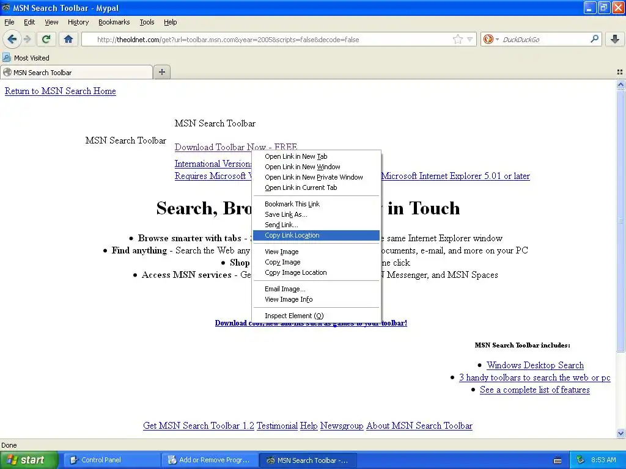The image size is (626, 469).
Task: Click the 8:53 AM tray clock
Action: pos(603,460)
